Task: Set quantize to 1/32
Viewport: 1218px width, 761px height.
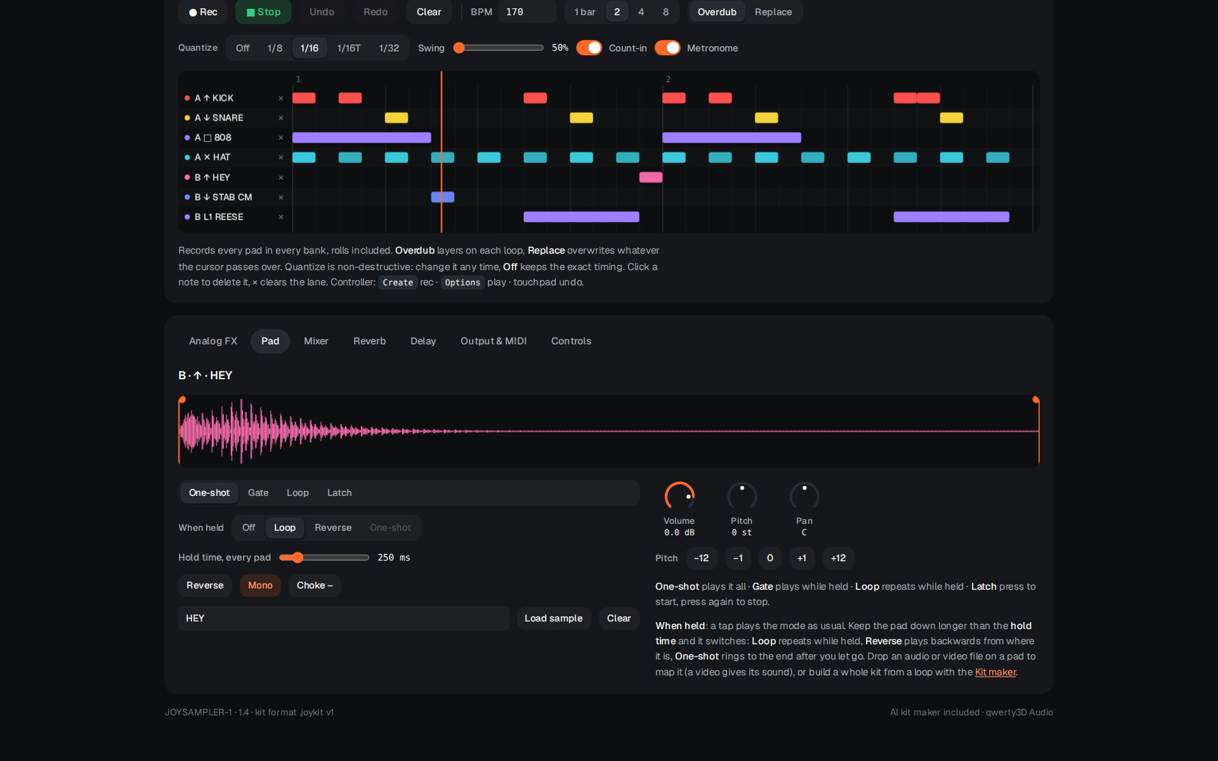Action: (x=389, y=48)
